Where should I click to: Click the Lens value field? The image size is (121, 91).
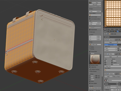pyautogui.click(x=95, y=11)
